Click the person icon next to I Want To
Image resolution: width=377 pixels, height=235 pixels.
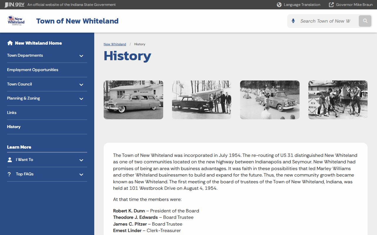click(10, 160)
